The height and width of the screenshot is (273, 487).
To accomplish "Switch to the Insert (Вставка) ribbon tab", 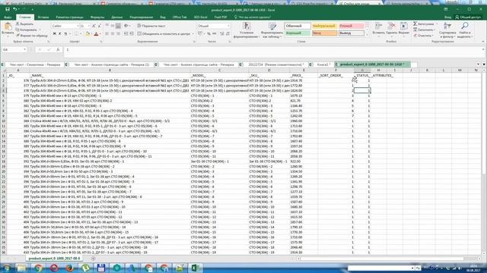I will pyautogui.click(x=43, y=17).
